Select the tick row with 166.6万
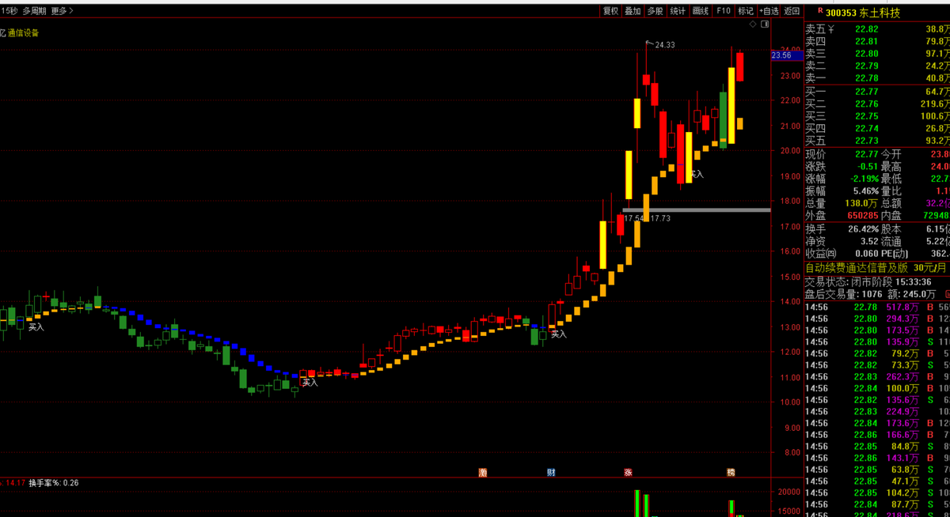950x517 pixels. click(877, 435)
